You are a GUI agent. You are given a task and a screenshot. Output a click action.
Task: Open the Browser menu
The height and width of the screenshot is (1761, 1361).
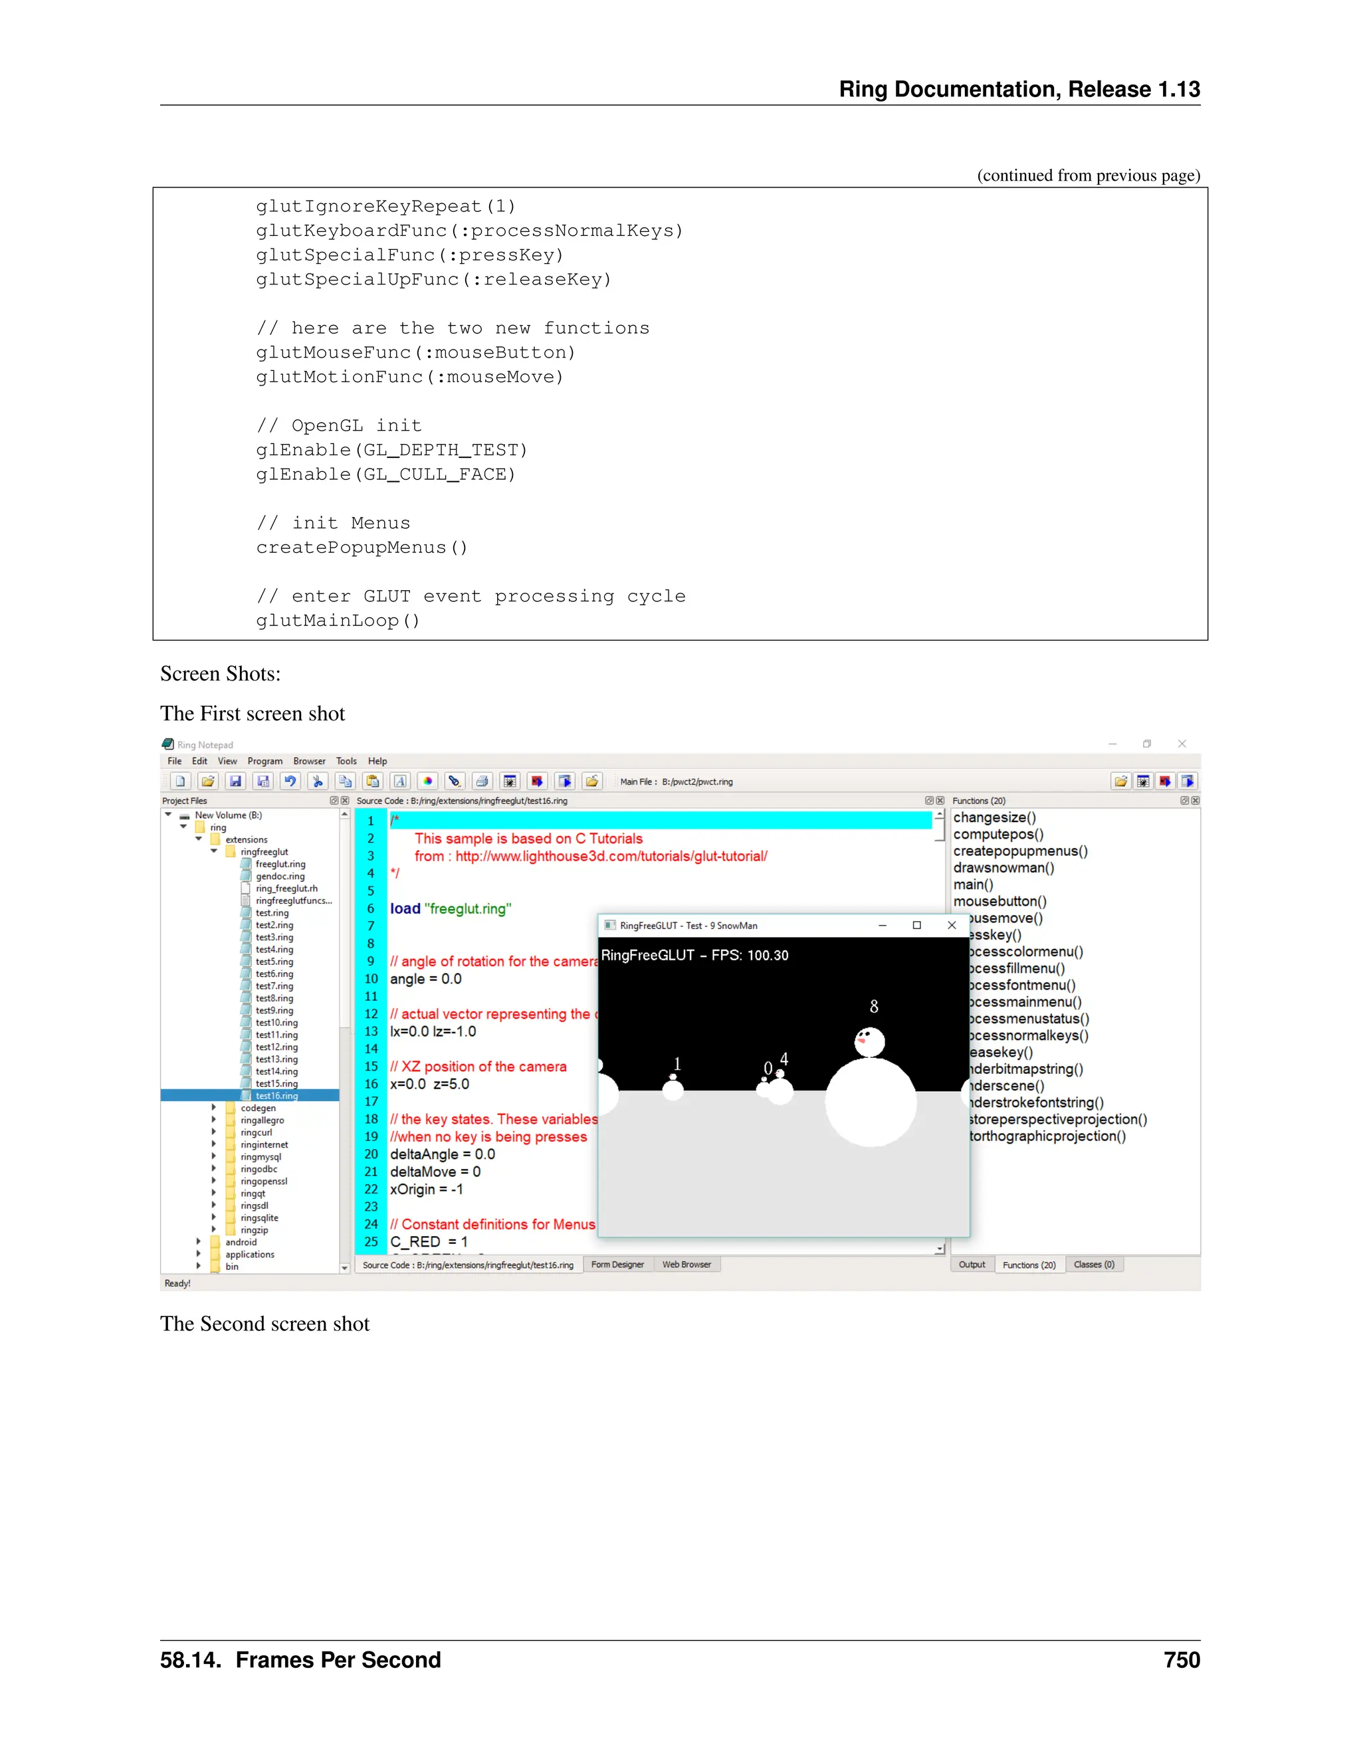[310, 761]
